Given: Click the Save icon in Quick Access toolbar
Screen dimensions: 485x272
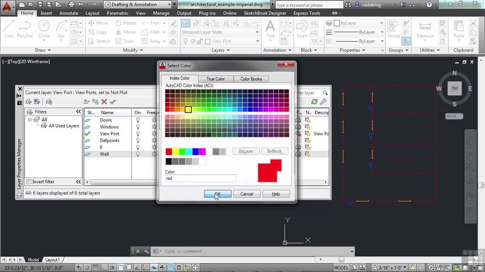Looking at the screenshot, I should [x=40, y=5].
